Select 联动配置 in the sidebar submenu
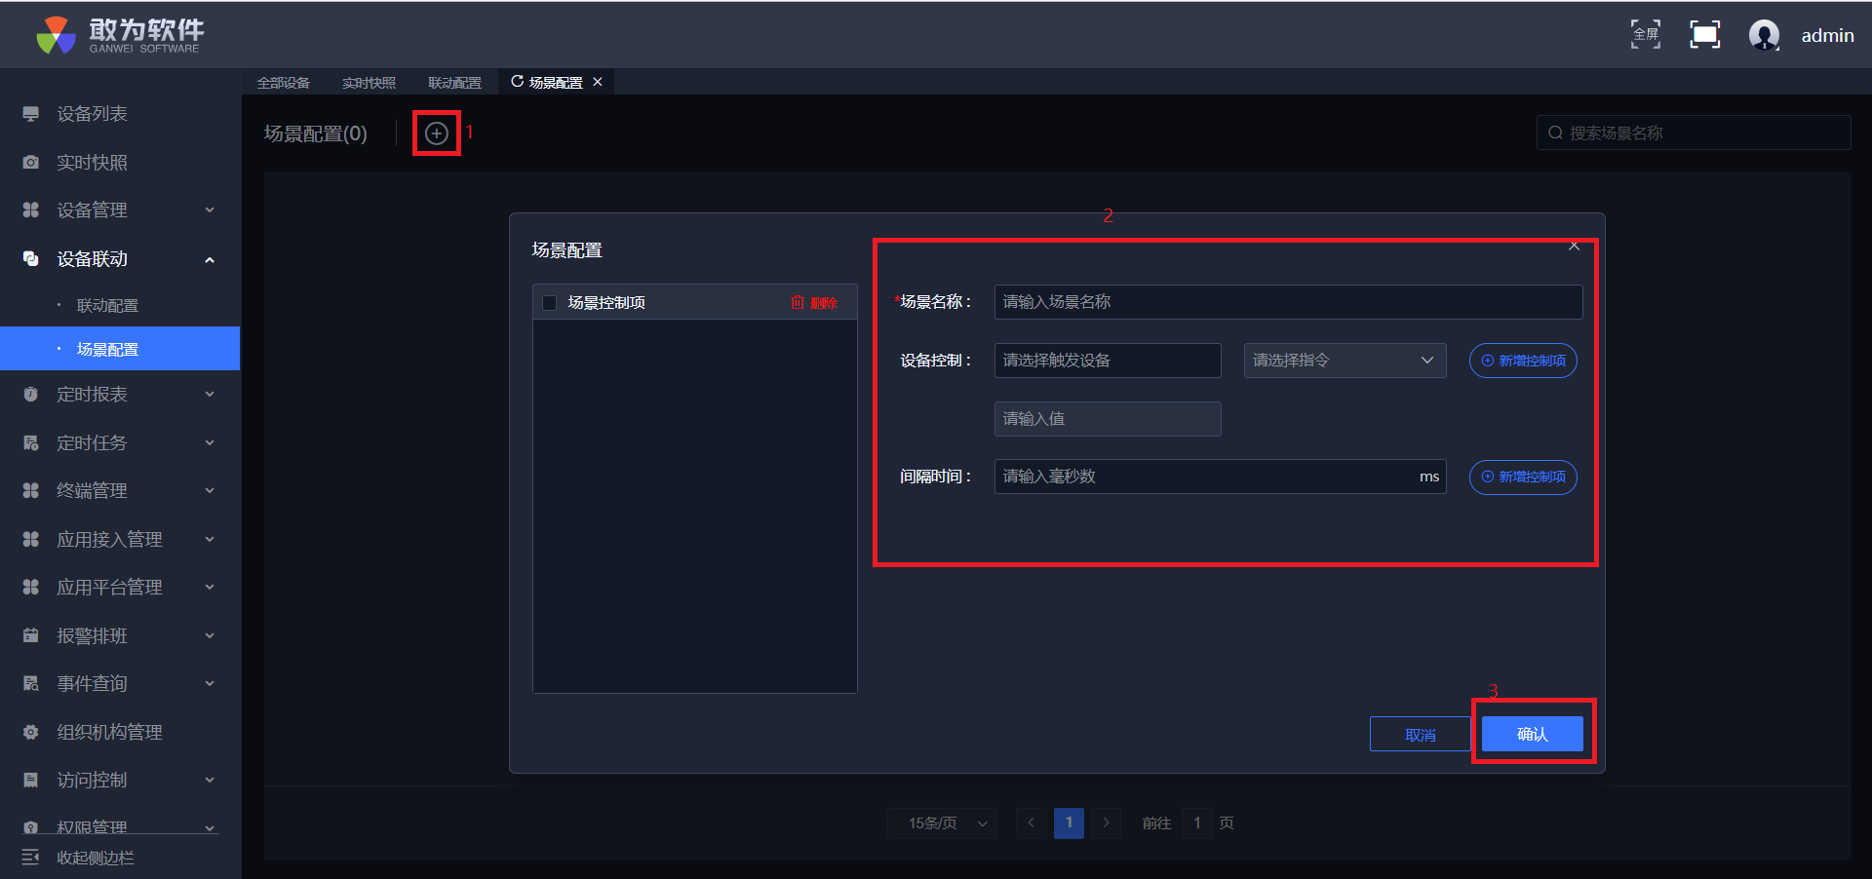Image resolution: width=1872 pixels, height=879 pixels. [x=107, y=306]
